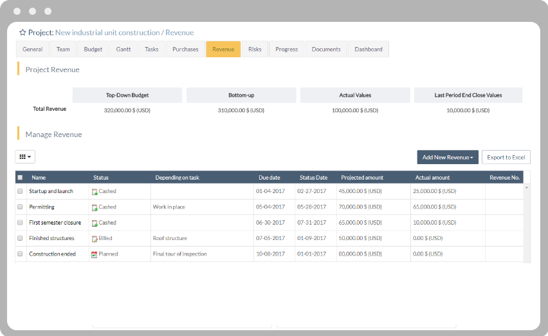Click the favorite star icon beside Project

pos(23,33)
